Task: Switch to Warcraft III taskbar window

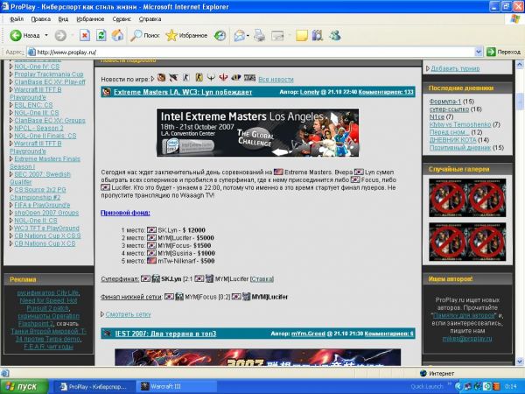Action: click(x=177, y=387)
